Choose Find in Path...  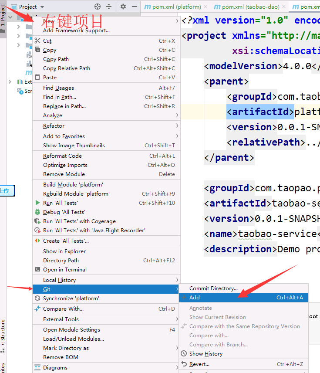coord(106,97)
